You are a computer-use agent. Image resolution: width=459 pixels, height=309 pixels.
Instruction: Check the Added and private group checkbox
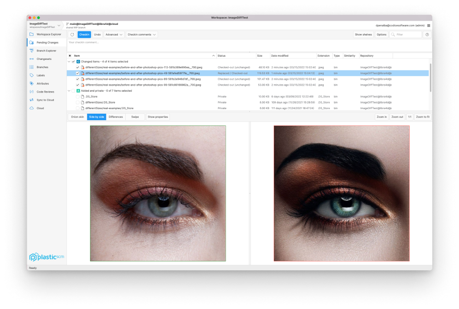[x=74, y=91]
